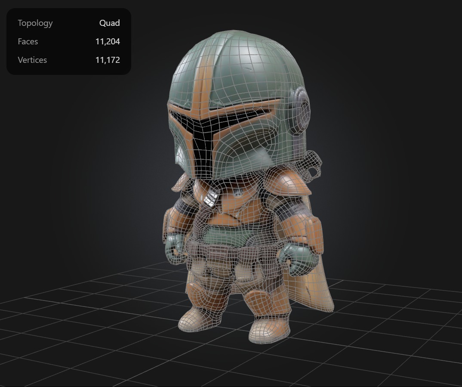This screenshot has height=387, width=462.
Task: Click the 11,172 vertices value
Action: click(108, 60)
